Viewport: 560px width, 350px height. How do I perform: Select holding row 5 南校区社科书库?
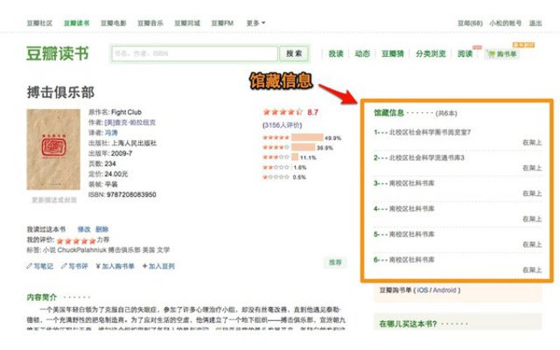tap(458, 239)
